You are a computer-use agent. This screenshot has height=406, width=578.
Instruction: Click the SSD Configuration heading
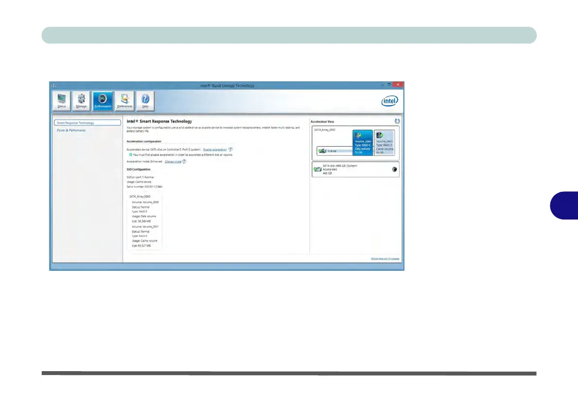pyautogui.click(x=139, y=170)
